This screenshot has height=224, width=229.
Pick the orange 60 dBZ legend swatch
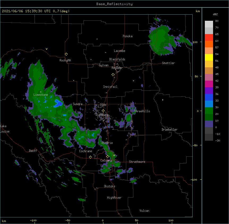209,44
